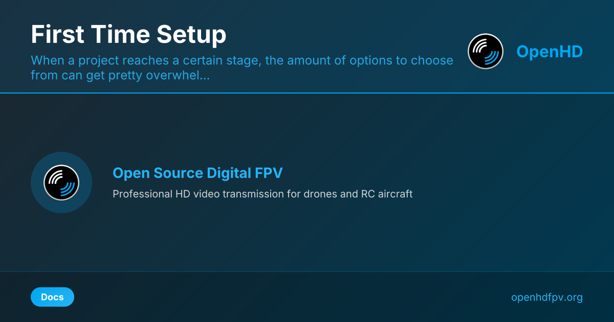Open the OpenHD brand name link

point(549,52)
